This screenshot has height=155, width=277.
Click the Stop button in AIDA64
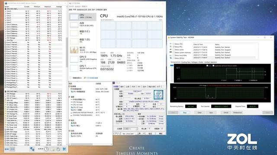pos(185,112)
